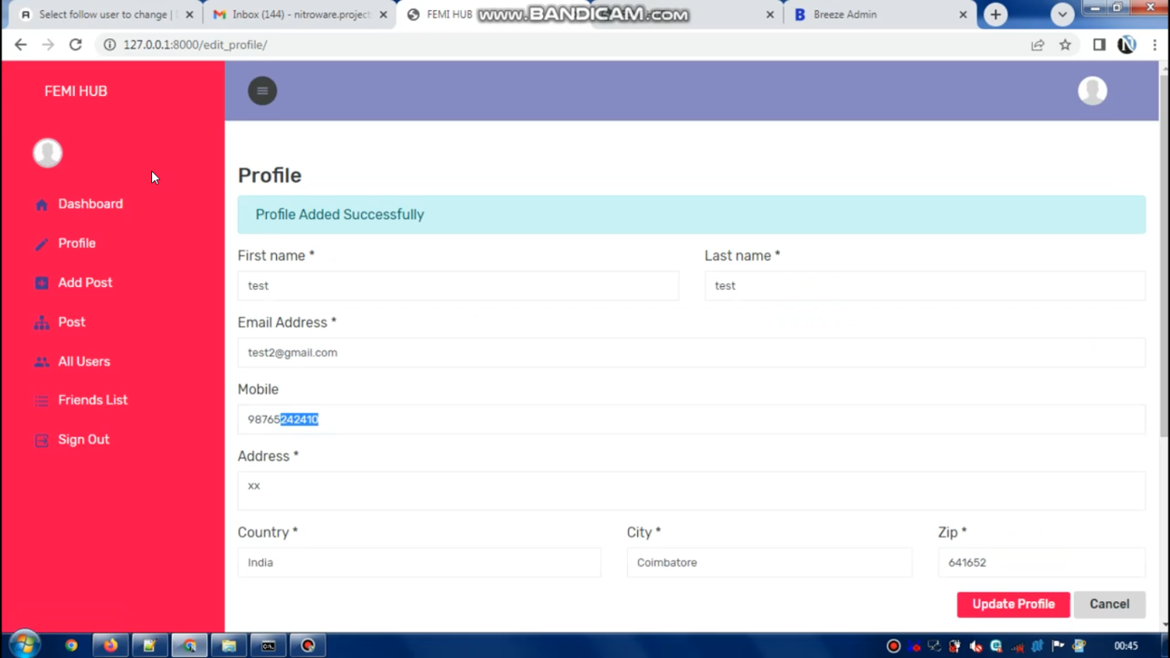Viewport: 1170px width, 658px height.
Task: Close the Select follow user tab
Action: pyautogui.click(x=190, y=15)
